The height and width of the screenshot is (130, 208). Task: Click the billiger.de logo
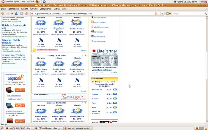pyautogui.click(x=16, y=78)
